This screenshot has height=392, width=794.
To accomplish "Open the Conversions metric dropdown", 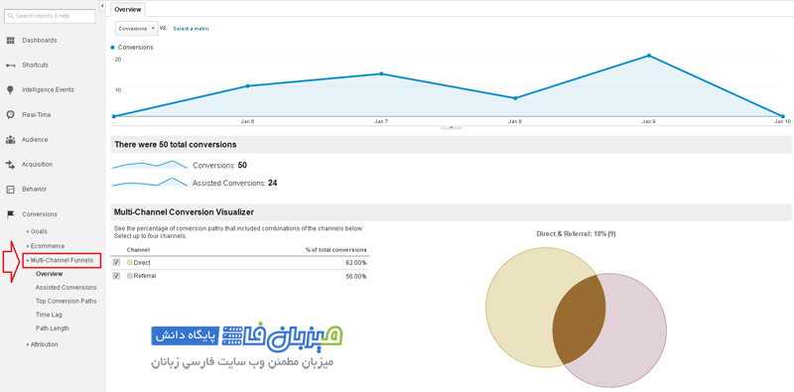I will coord(137,29).
